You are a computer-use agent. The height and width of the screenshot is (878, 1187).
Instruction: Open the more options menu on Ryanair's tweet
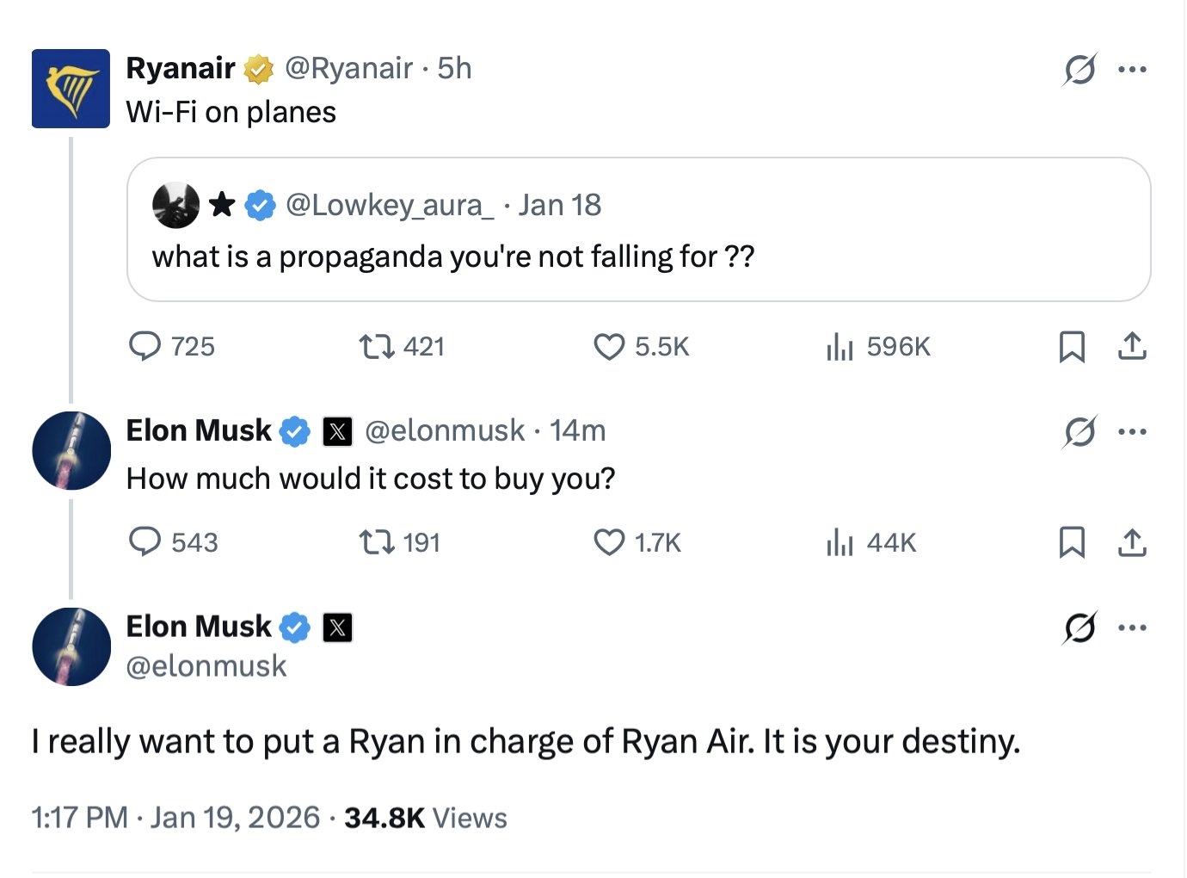point(1134,69)
